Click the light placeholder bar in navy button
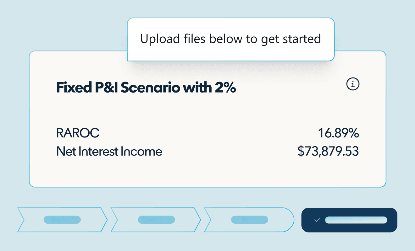Image resolution: width=415 pixels, height=251 pixels. 356,220
